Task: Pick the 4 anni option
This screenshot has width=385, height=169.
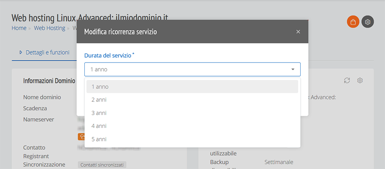Action: coord(192,126)
